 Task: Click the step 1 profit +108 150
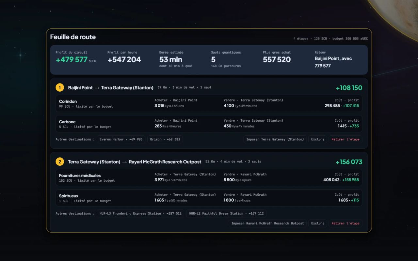tap(349, 88)
